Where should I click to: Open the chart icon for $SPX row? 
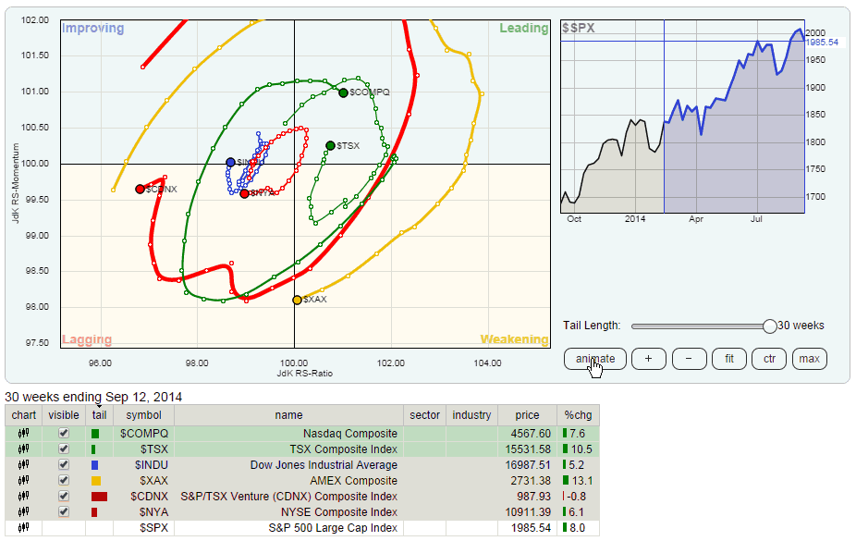tap(23, 528)
